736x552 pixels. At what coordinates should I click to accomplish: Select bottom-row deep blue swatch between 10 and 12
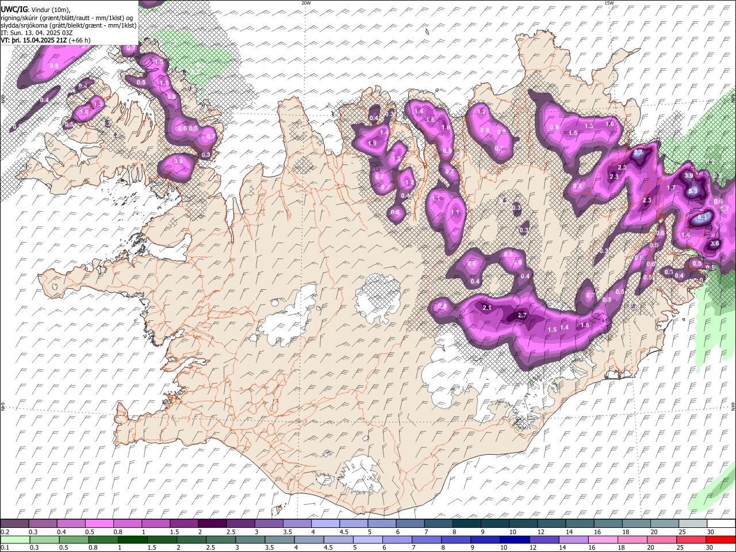click(x=514, y=539)
